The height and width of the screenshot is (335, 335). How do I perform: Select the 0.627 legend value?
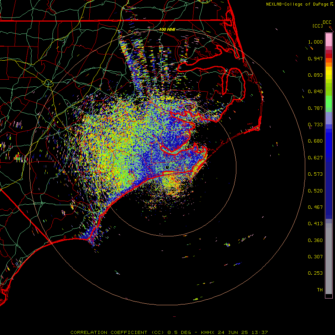tap(315, 158)
